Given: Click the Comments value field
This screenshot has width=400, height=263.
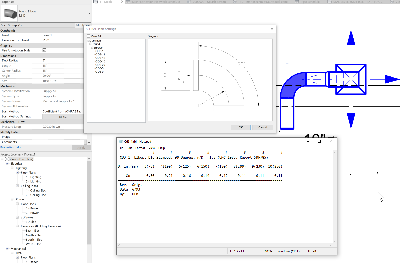Looking at the screenshot, I should pos(63,142).
